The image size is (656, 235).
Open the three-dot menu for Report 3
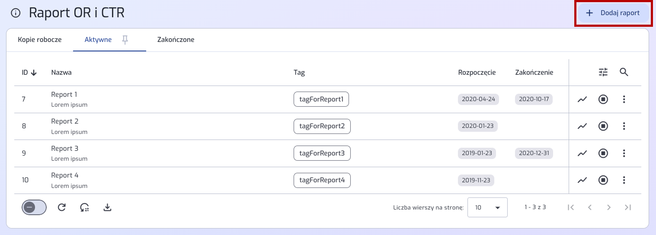pos(624,153)
